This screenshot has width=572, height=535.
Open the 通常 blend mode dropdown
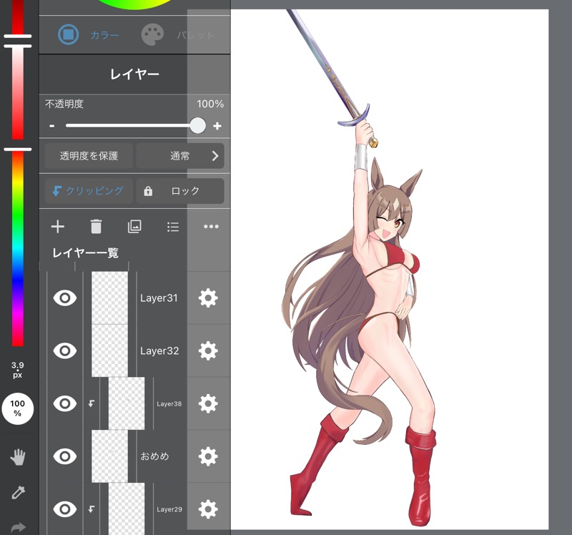[x=179, y=155]
